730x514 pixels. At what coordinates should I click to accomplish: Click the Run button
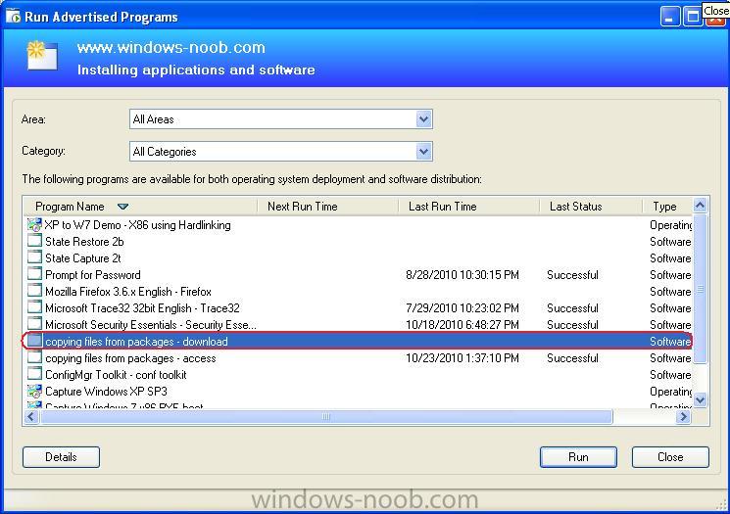point(578,457)
